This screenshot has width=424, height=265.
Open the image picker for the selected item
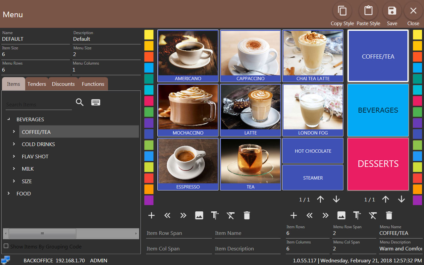click(x=199, y=215)
